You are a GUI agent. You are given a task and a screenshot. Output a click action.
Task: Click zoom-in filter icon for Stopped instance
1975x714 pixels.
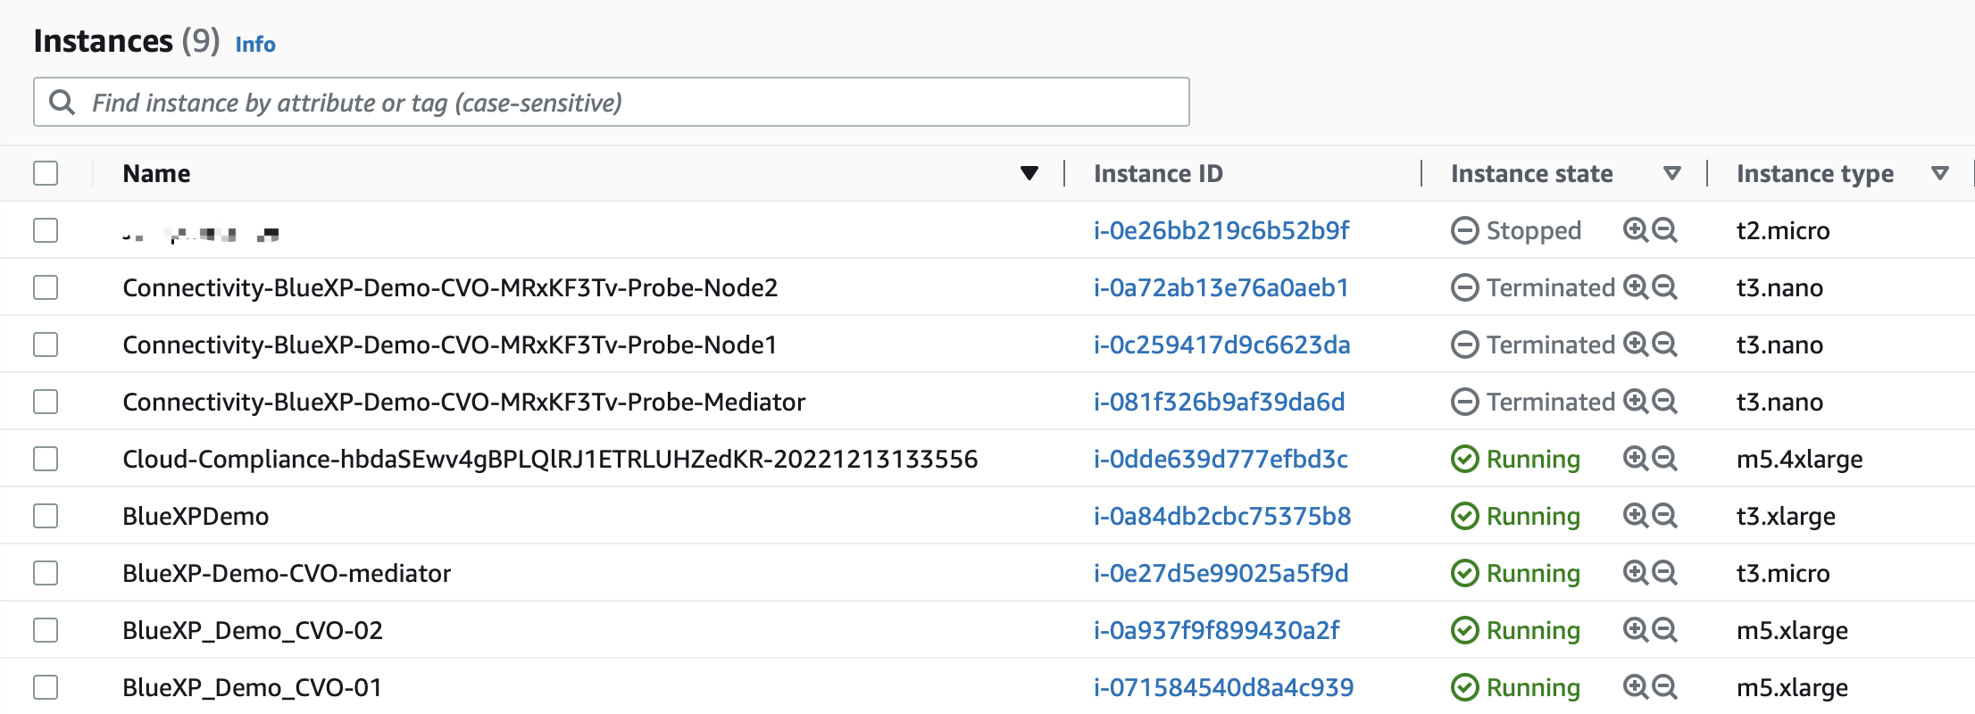pos(1636,230)
